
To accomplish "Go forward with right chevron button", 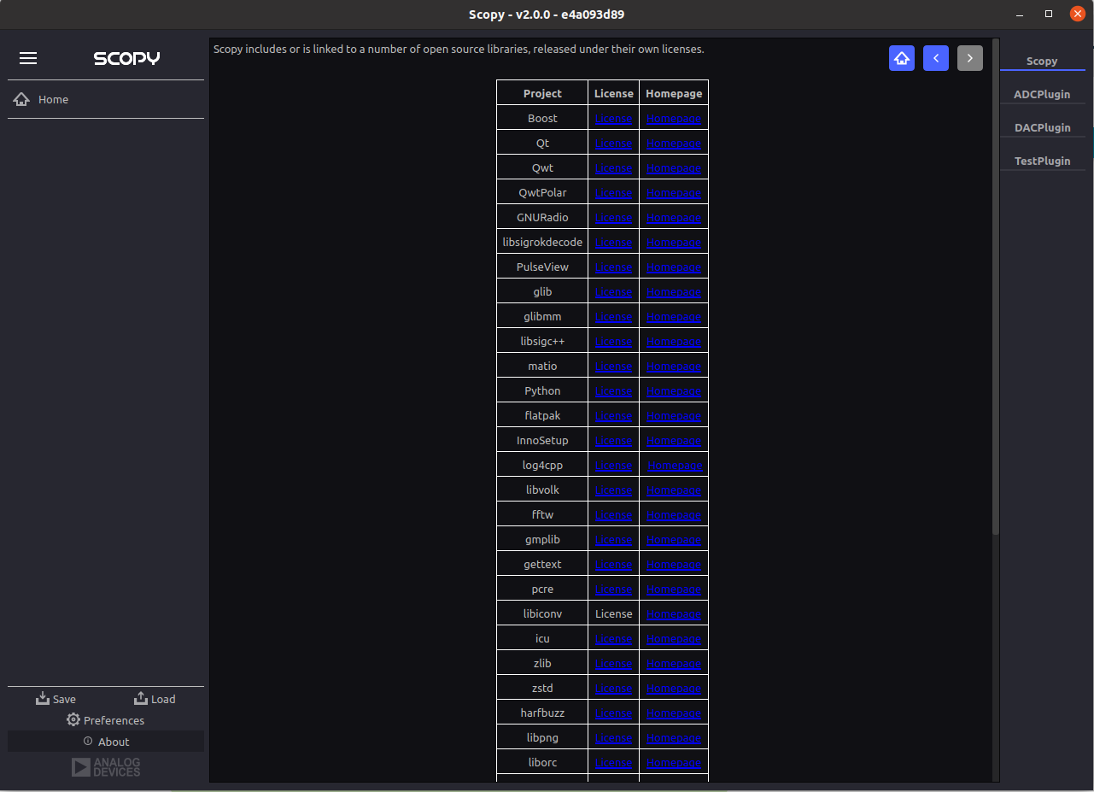I will [x=970, y=58].
